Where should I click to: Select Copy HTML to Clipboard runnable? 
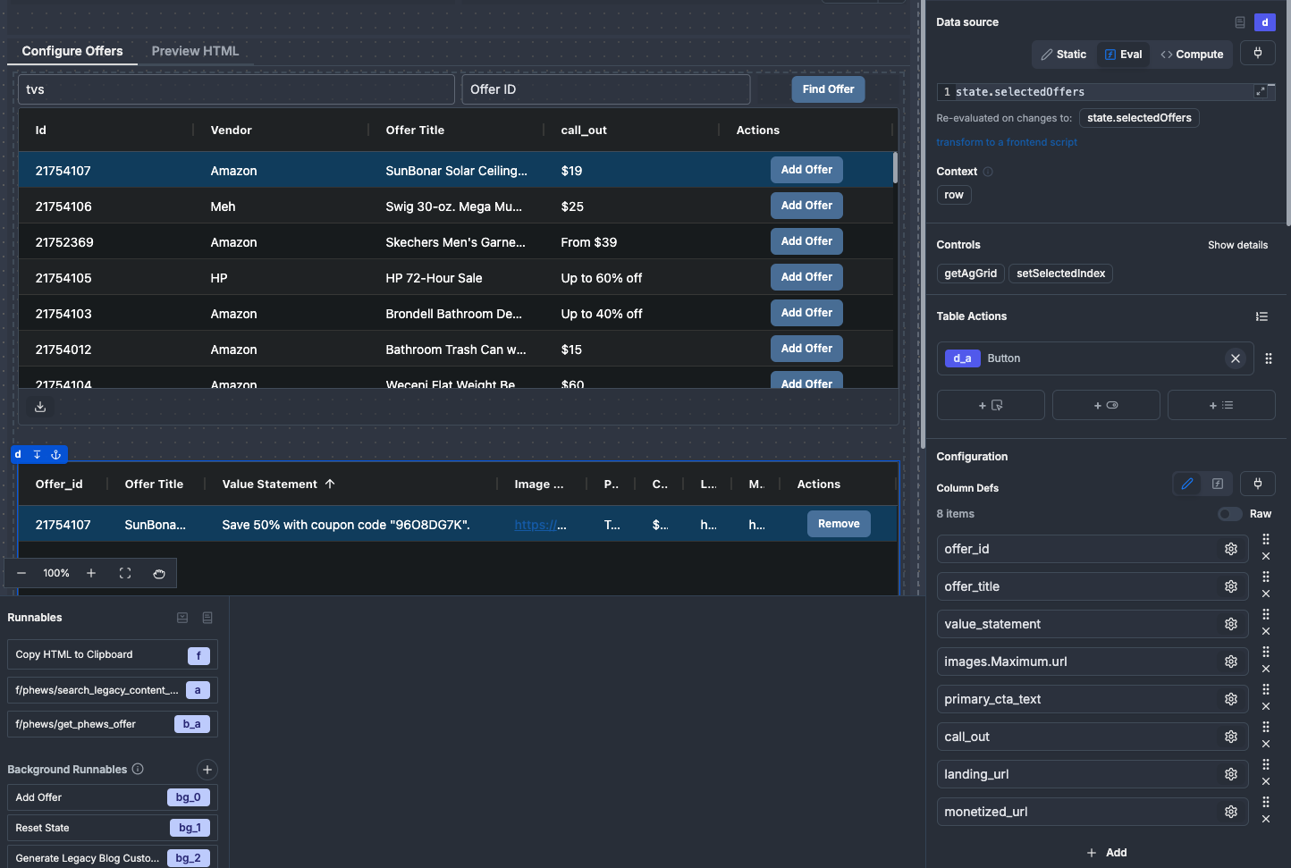coord(113,655)
